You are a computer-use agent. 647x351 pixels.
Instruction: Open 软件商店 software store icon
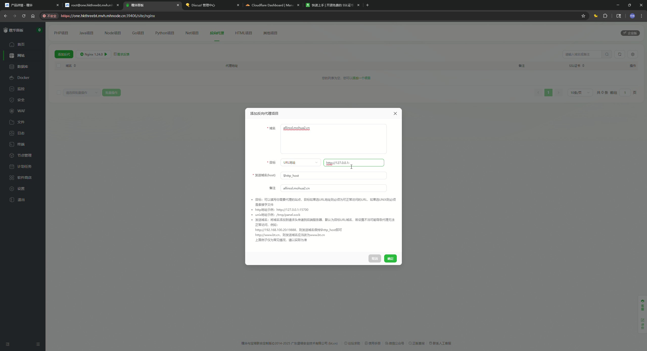[x=12, y=178]
